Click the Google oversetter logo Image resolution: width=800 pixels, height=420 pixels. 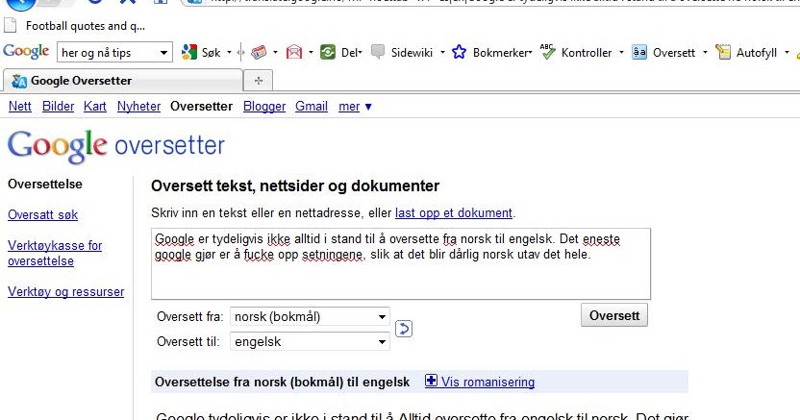(x=115, y=146)
